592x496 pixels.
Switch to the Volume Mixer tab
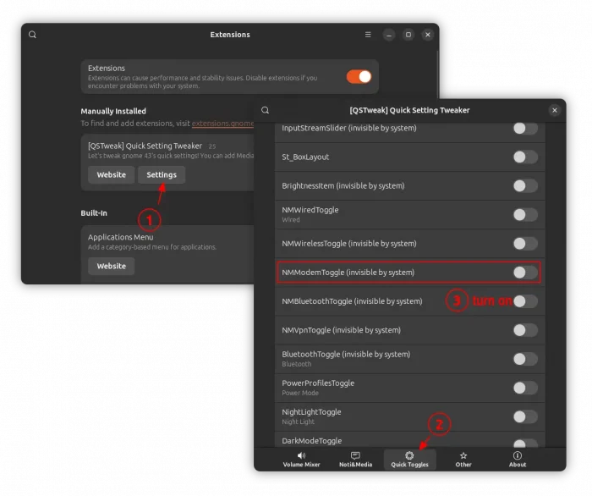point(301,459)
